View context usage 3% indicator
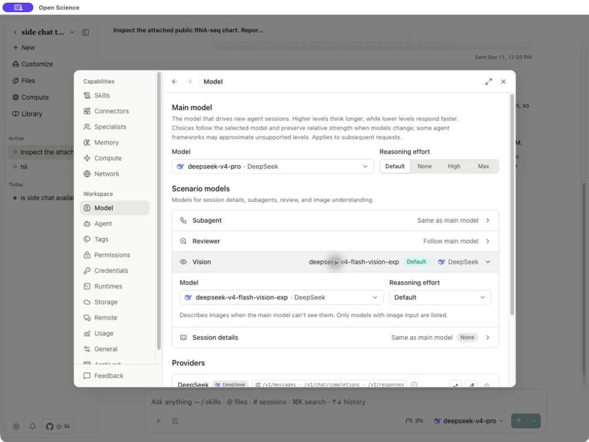 tap(414, 421)
